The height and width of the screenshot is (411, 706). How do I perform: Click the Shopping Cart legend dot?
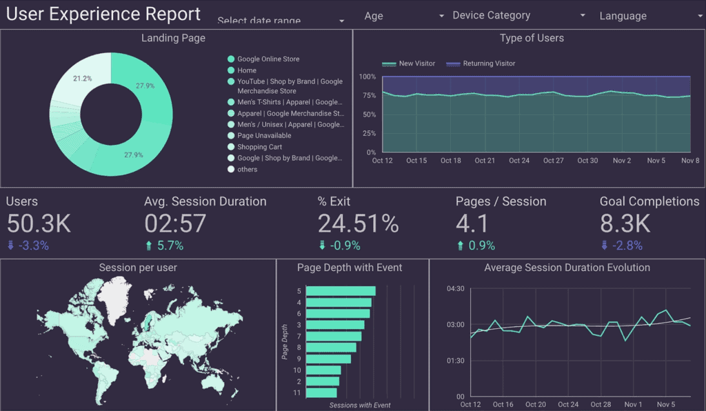[x=231, y=147]
